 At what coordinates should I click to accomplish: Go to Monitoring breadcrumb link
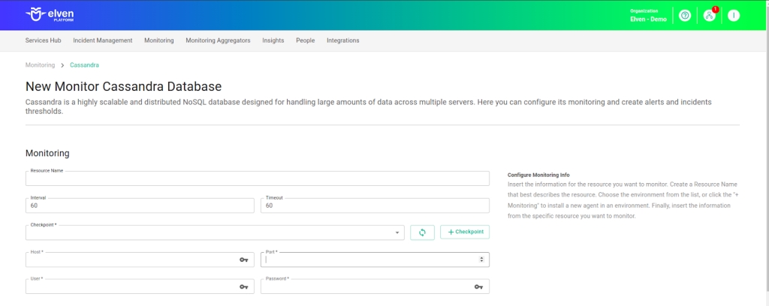pos(40,65)
